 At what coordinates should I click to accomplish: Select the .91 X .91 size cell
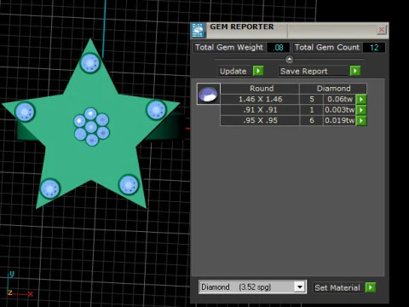click(x=260, y=110)
